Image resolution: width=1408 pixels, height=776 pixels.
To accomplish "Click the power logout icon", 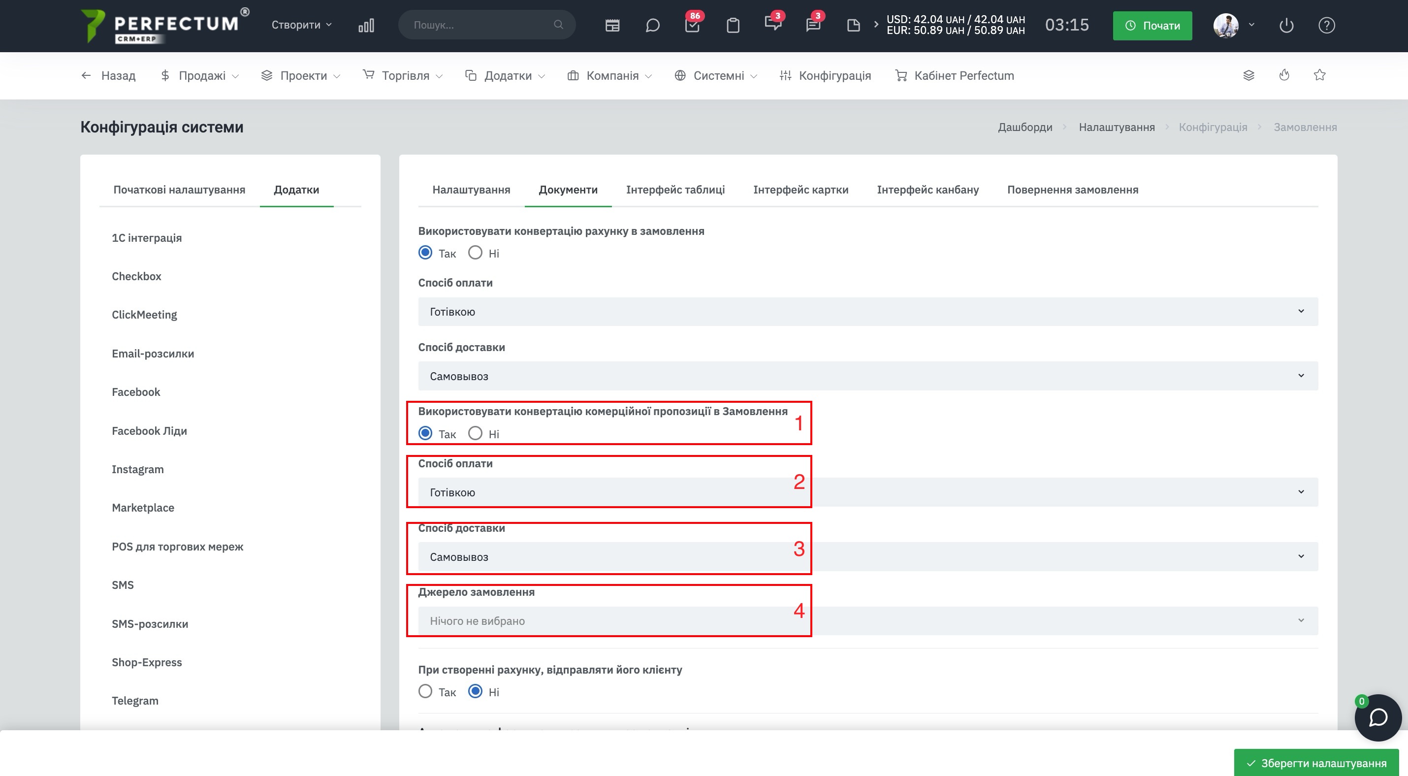I will point(1286,25).
